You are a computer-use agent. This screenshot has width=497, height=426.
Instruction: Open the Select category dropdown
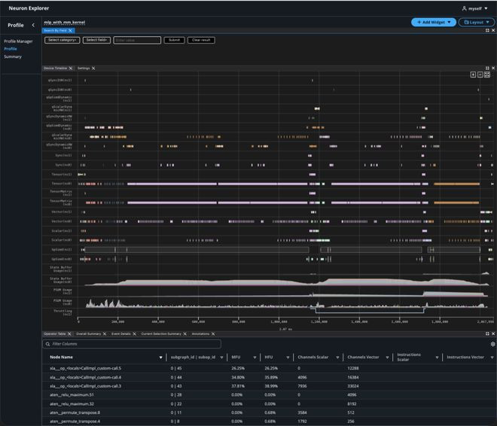pyautogui.click(x=63, y=40)
